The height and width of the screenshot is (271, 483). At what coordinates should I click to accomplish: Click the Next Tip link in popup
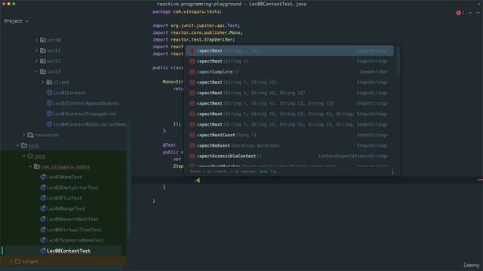(268, 172)
